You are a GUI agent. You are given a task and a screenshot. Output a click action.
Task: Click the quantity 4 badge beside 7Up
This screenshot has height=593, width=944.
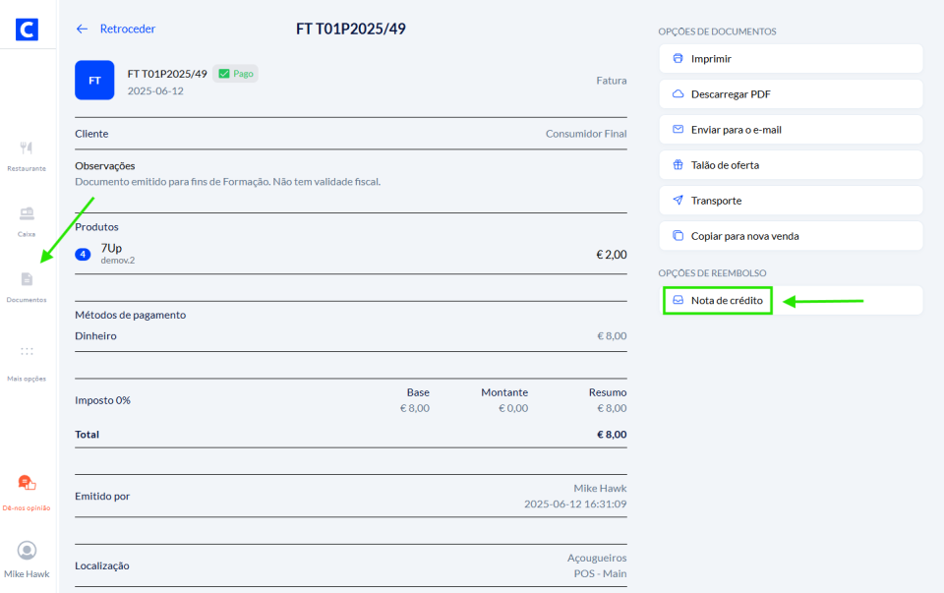pyautogui.click(x=84, y=255)
